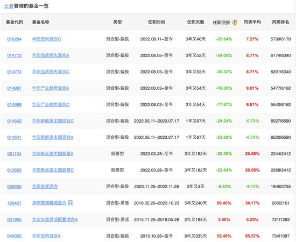Open fund code 014773

15,55
